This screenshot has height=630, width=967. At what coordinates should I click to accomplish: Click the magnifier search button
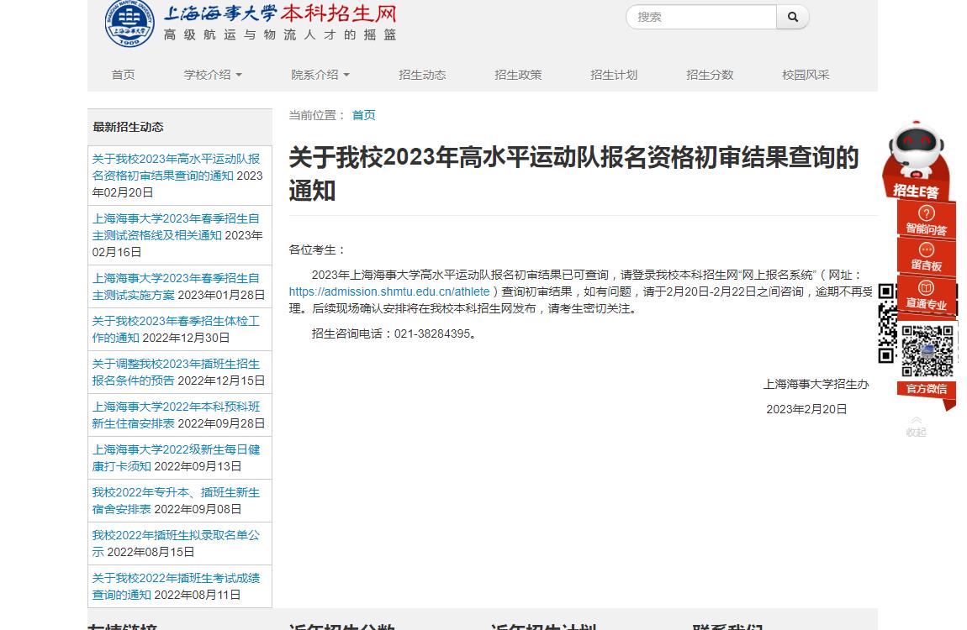792,18
